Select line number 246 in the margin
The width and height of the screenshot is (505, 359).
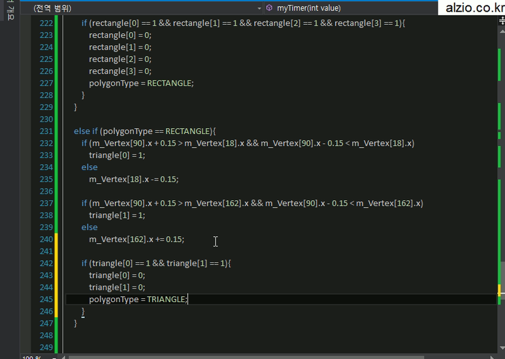(x=46, y=311)
